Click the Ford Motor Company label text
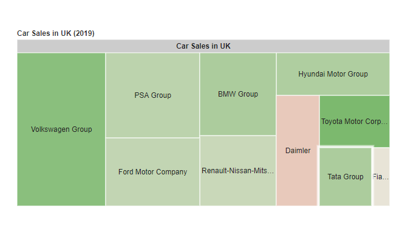The width and height of the screenshot is (408, 251). coord(152,172)
